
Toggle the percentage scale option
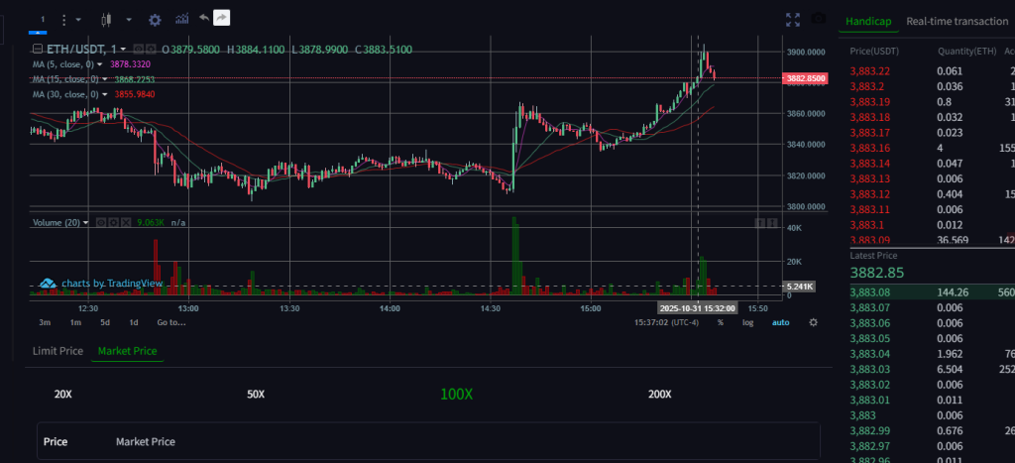tap(721, 322)
